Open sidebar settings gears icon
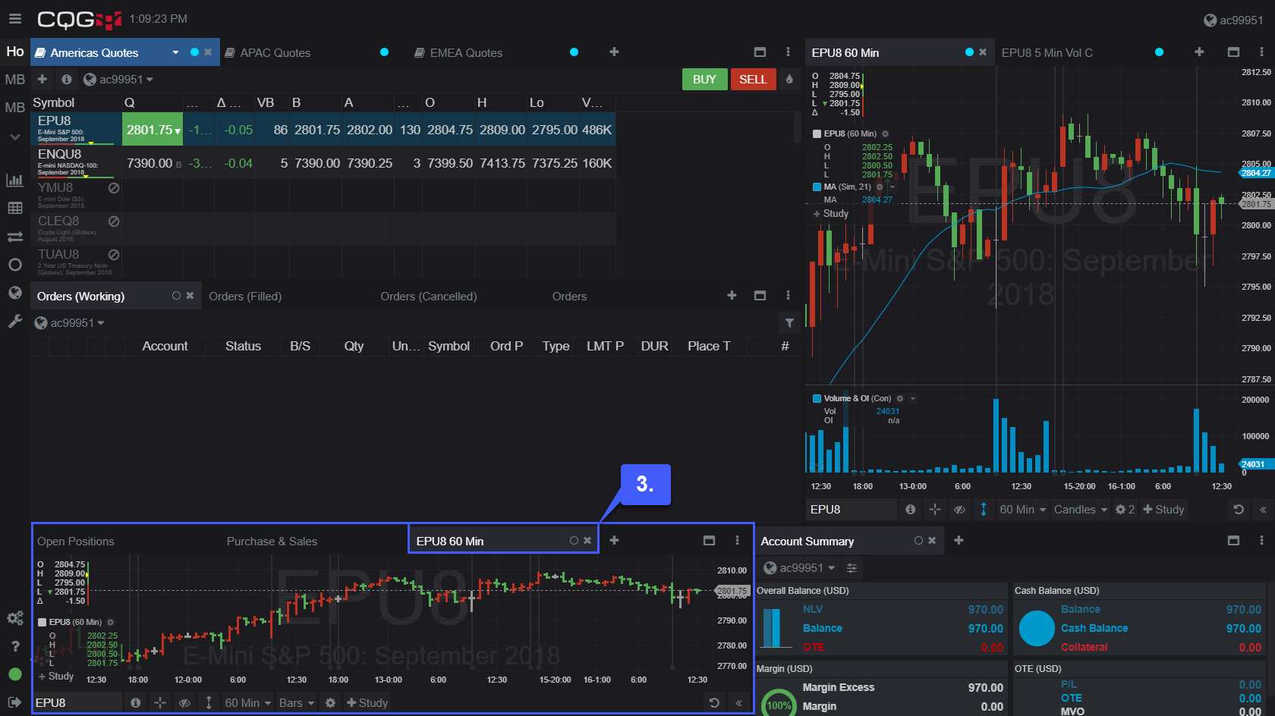The height and width of the screenshot is (716, 1275). pos(14,618)
